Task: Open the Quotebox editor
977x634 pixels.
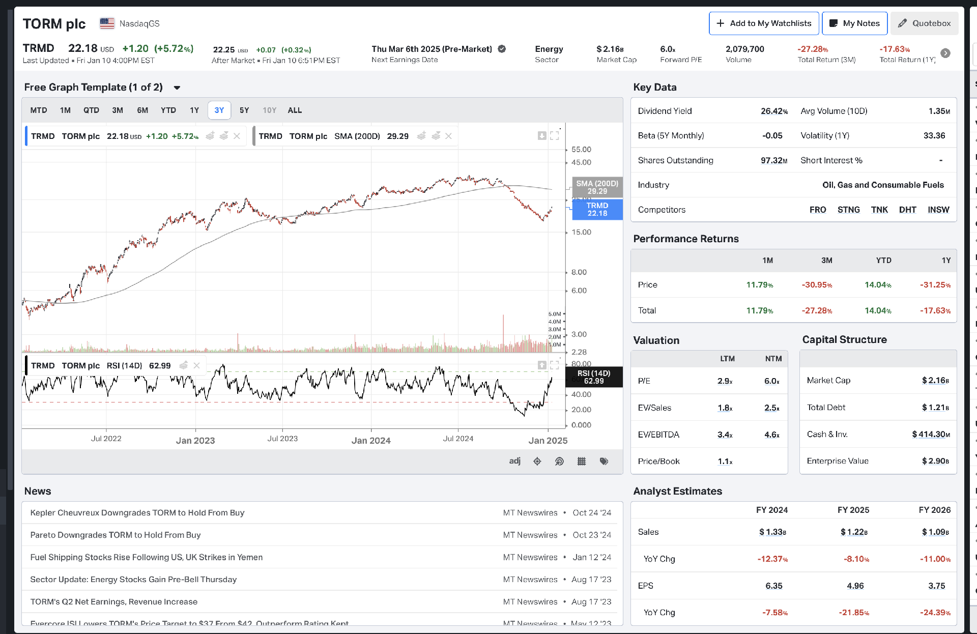Action: (x=924, y=23)
